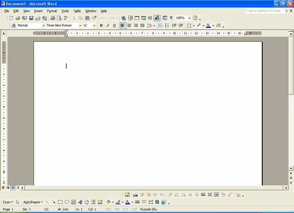
Task: Expand the Highlight color dropdown arrow
Action: pyautogui.click(x=203, y=26)
